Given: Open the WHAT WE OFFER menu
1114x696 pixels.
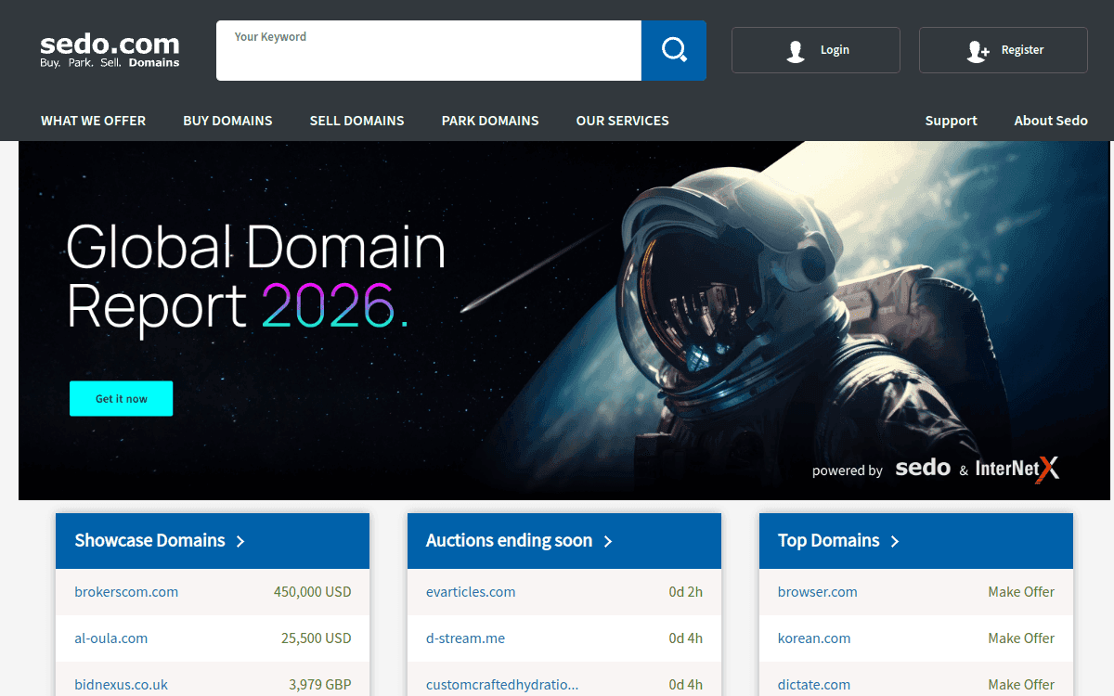Looking at the screenshot, I should tap(93, 121).
